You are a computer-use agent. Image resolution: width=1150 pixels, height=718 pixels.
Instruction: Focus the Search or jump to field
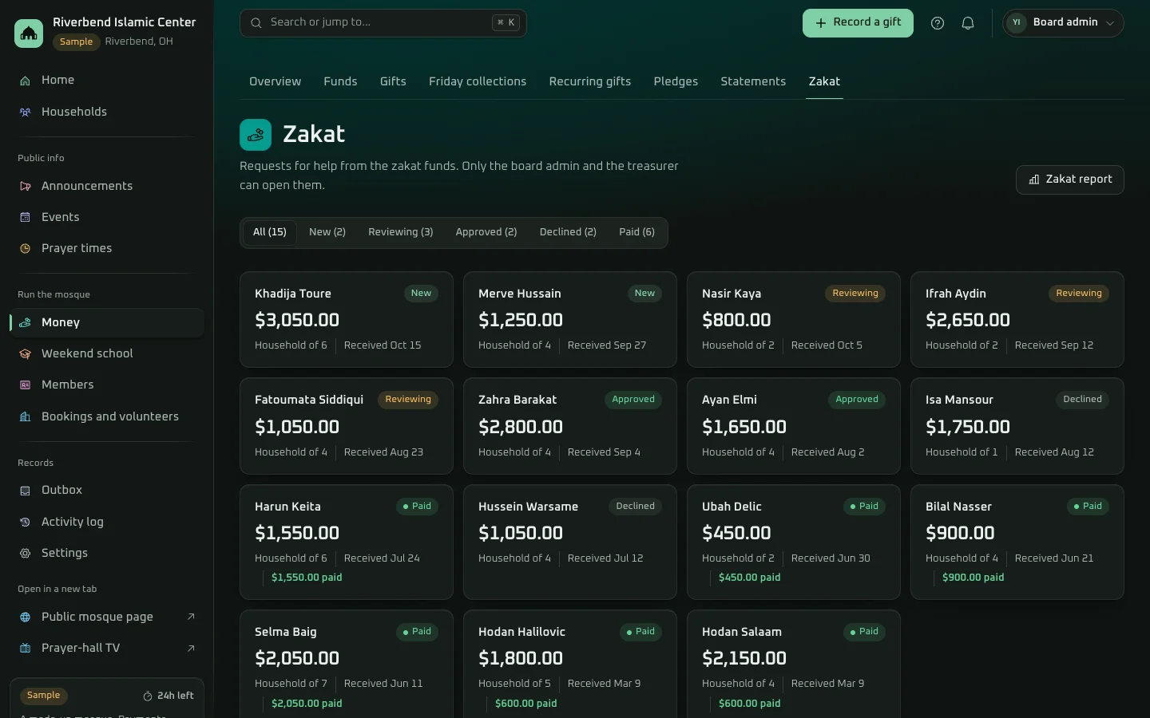383,23
